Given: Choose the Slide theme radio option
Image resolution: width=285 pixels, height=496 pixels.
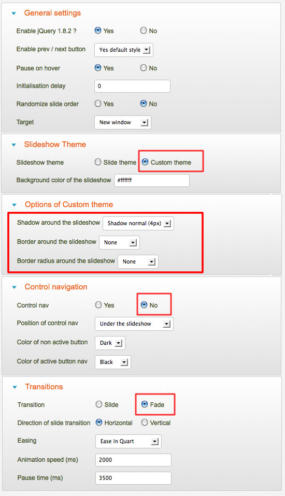Looking at the screenshot, I should (98, 162).
